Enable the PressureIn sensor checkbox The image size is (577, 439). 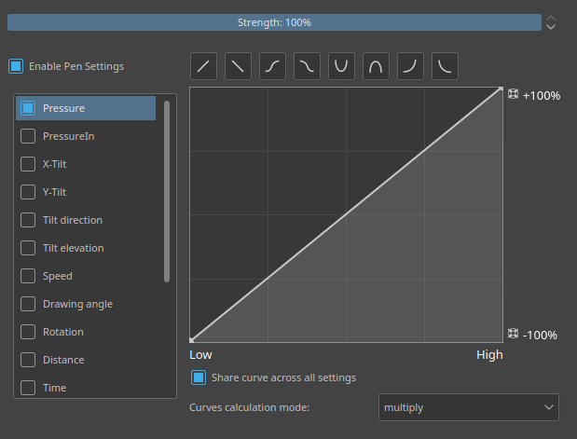tap(28, 136)
